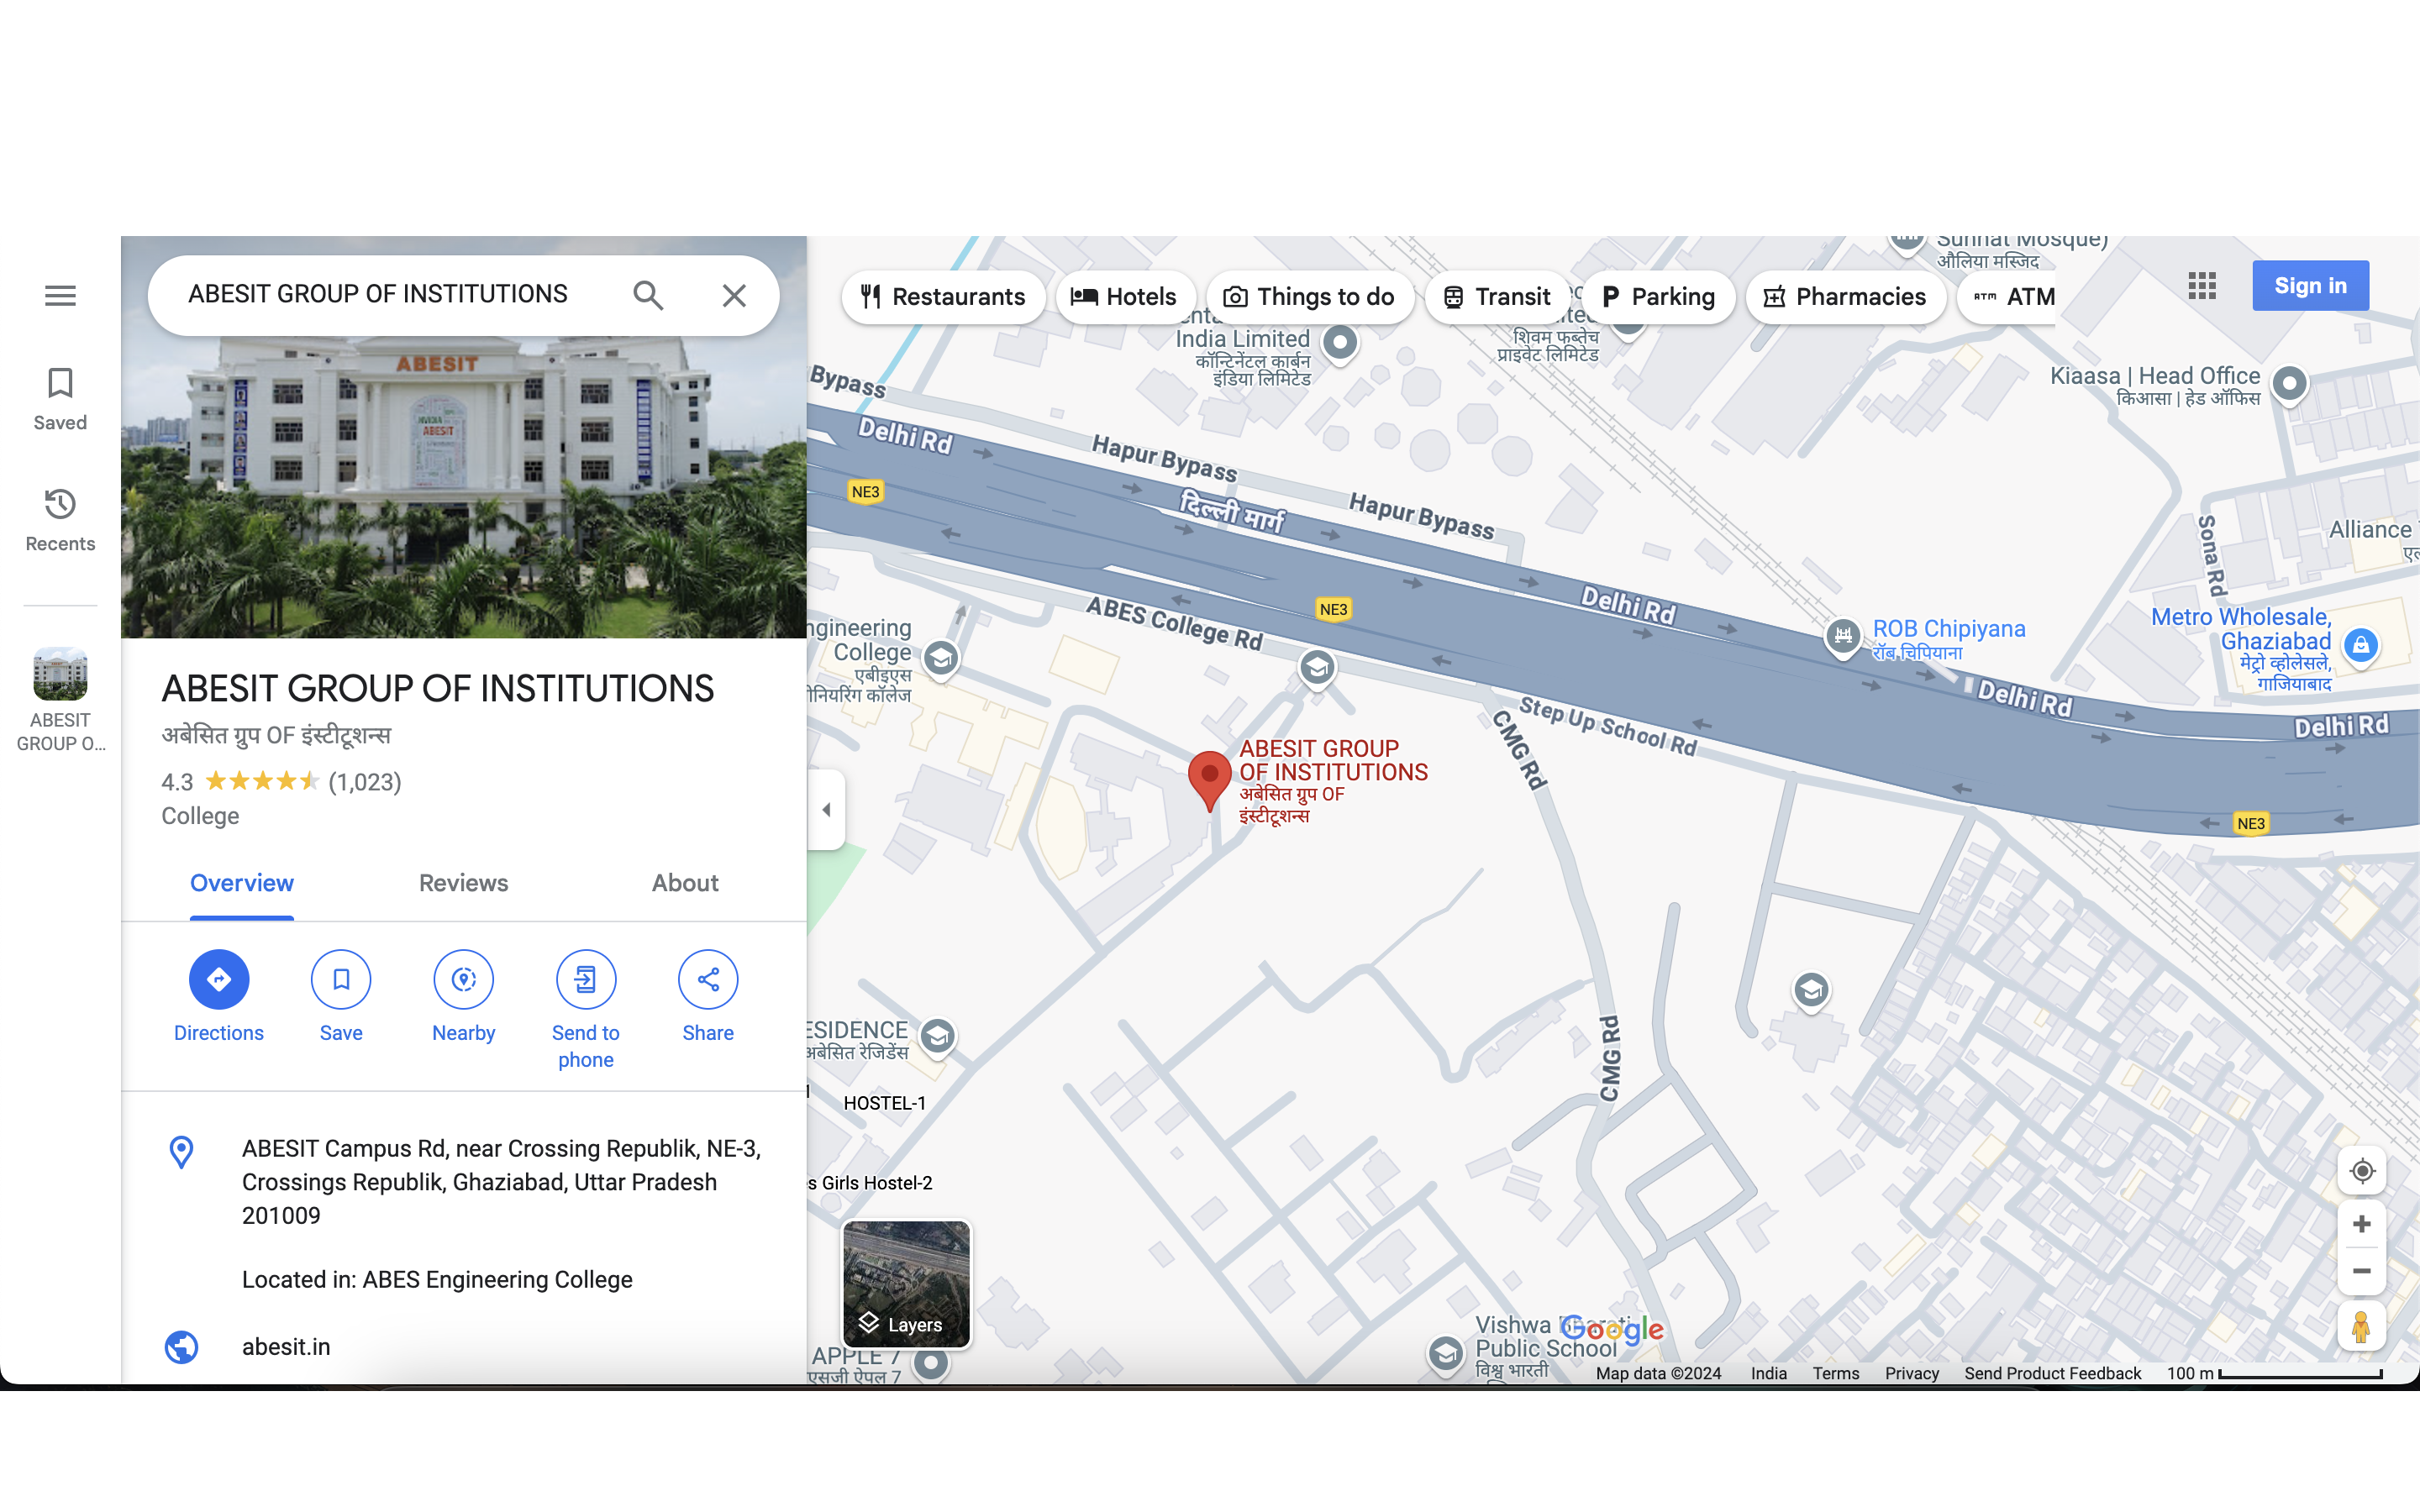Save this place to a list

(x=341, y=979)
